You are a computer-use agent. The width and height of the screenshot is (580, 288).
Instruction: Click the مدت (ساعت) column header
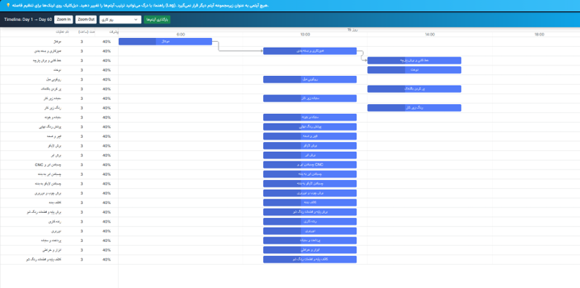click(86, 32)
